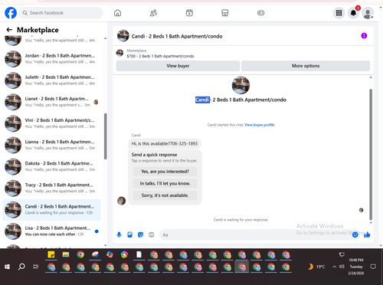Click the large listing photo above the chat
Image resolution: width=383 pixels, height=285 pixels.
coord(241,85)
